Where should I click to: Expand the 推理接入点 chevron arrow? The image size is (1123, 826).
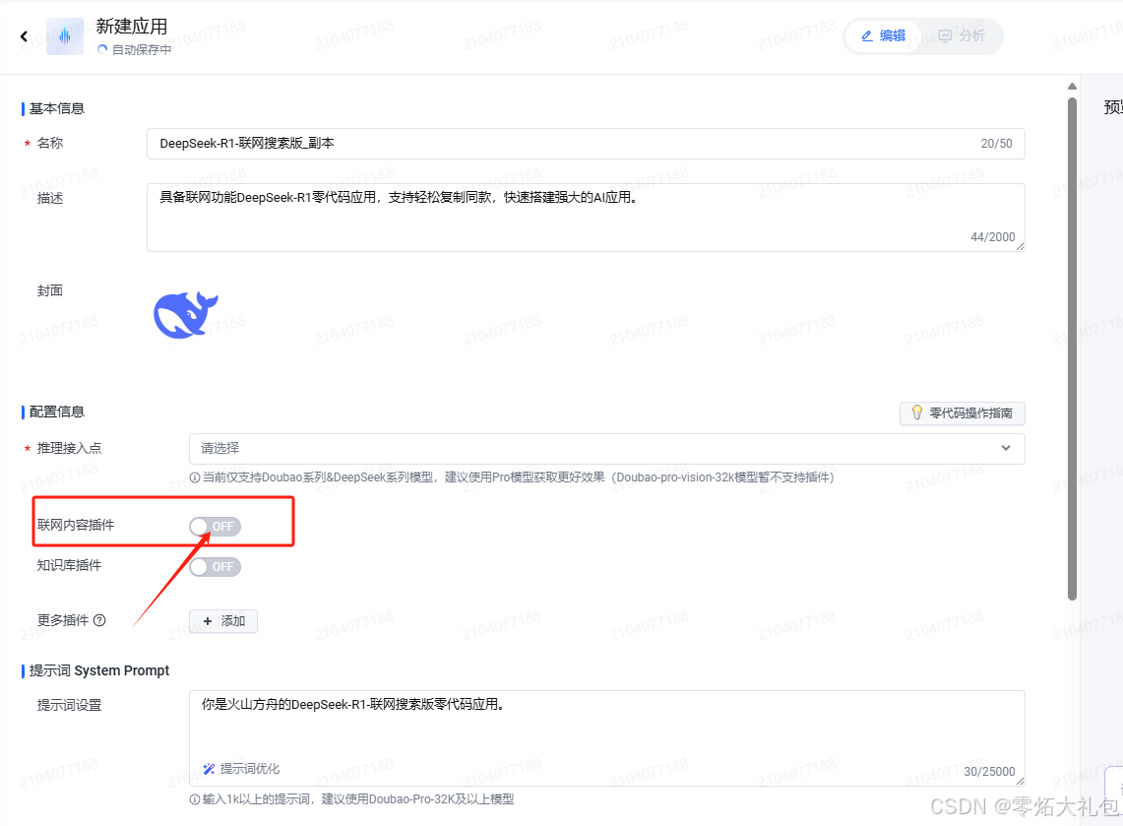1006,449
